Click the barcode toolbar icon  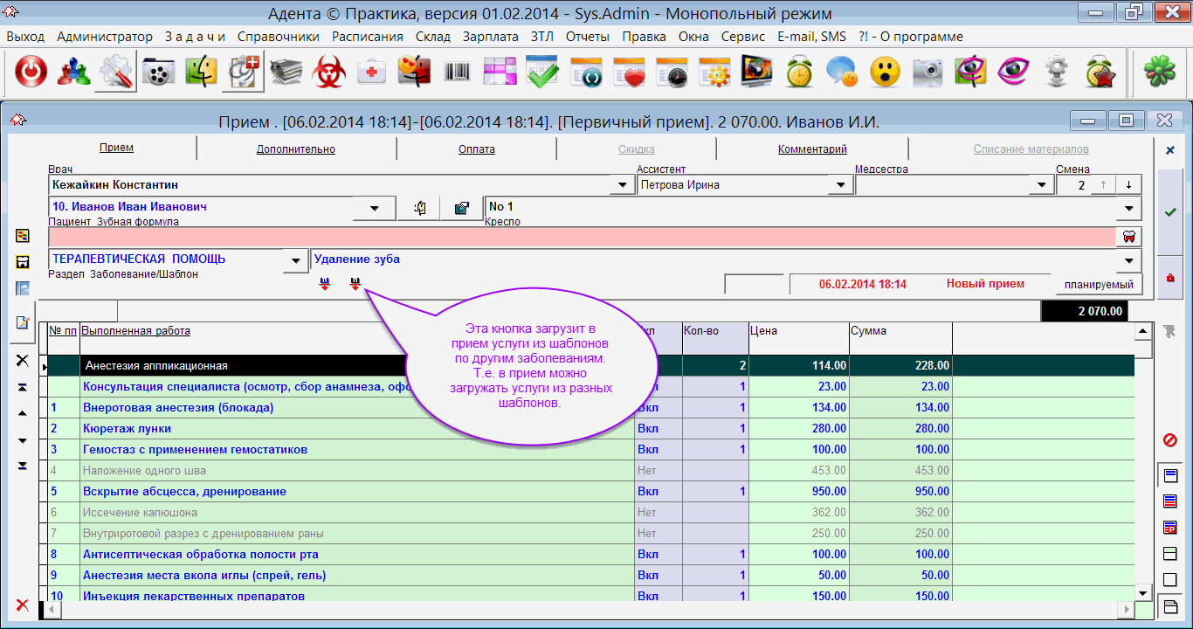click(457, 73)
